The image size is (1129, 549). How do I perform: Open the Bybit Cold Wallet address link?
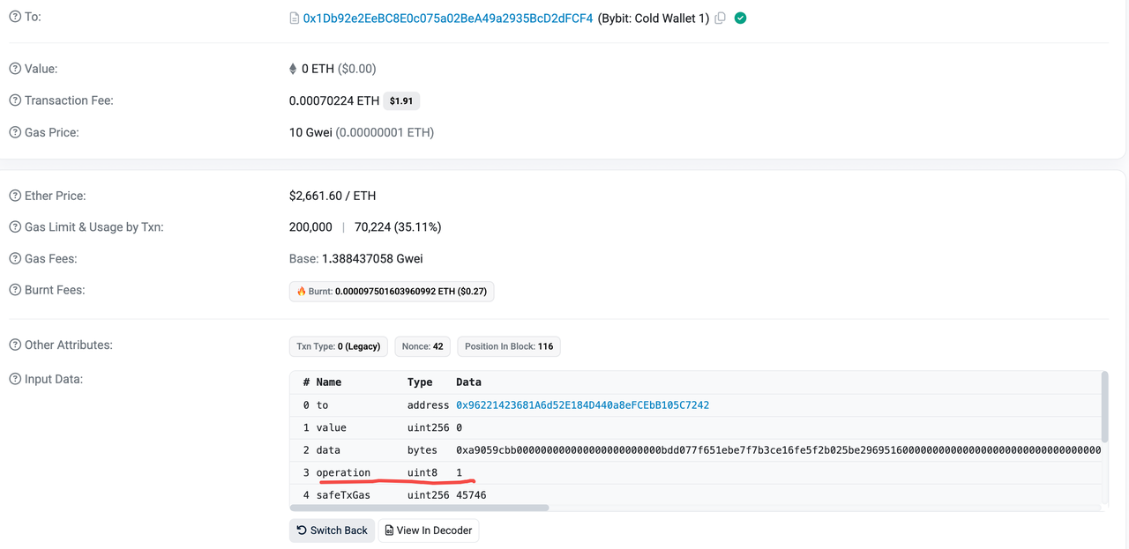[447, 18]
